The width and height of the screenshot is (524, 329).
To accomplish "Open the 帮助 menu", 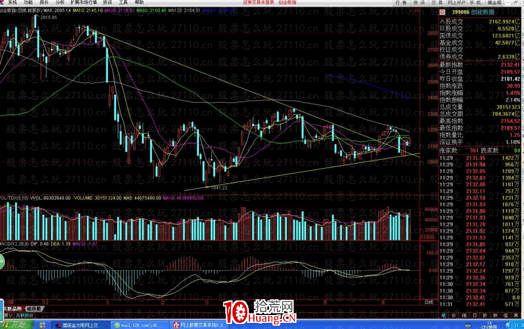I will pyautogui.click(x=139, y=2).
